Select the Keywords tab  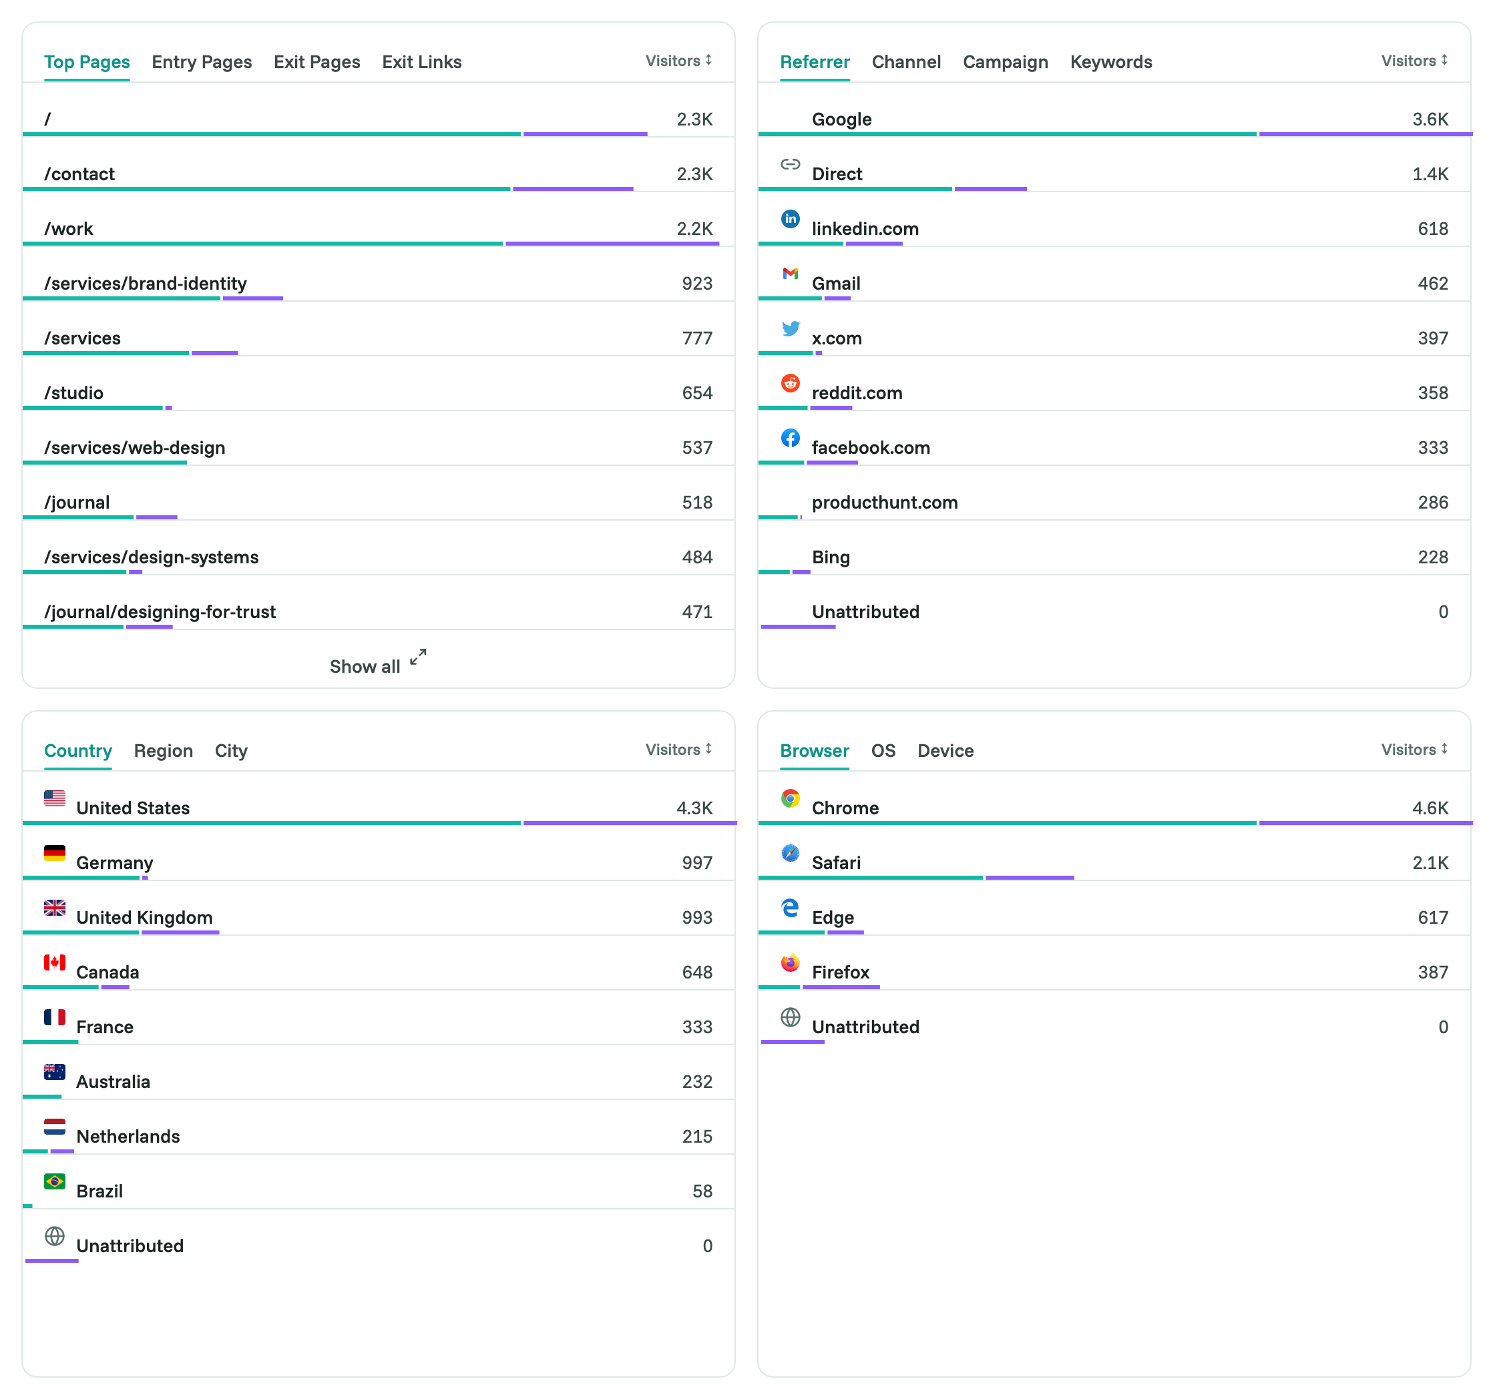coord(1112,62)
